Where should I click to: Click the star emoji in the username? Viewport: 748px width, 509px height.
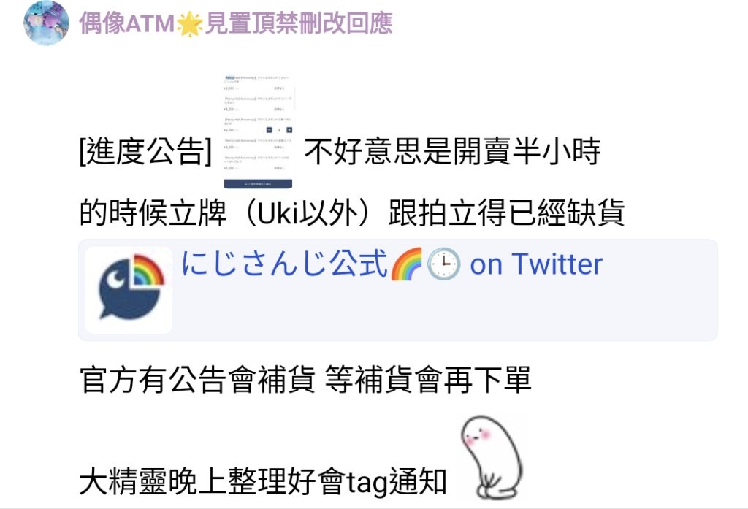point(189,24)
